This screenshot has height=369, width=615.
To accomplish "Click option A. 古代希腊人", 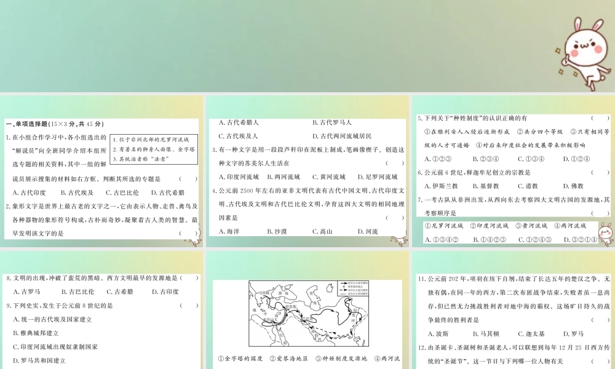I will coord(239,123).
